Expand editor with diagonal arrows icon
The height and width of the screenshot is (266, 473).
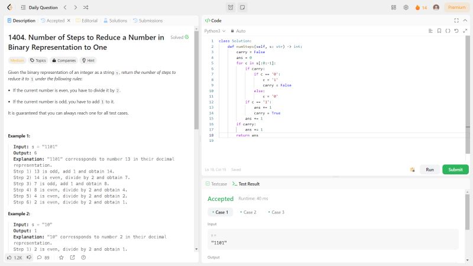click(465, 31)
